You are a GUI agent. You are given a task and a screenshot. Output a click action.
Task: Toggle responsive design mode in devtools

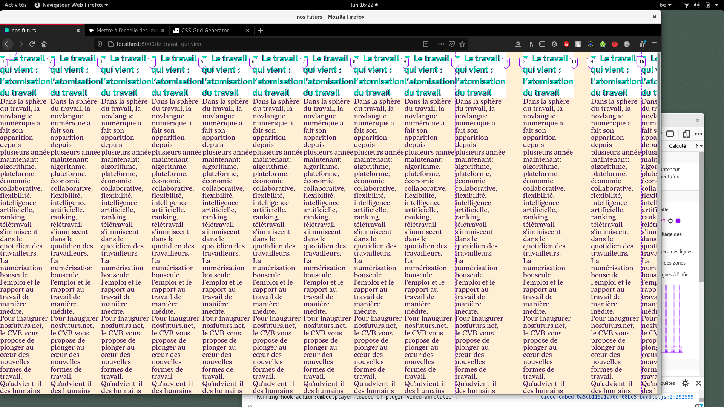tap(686, 134)
